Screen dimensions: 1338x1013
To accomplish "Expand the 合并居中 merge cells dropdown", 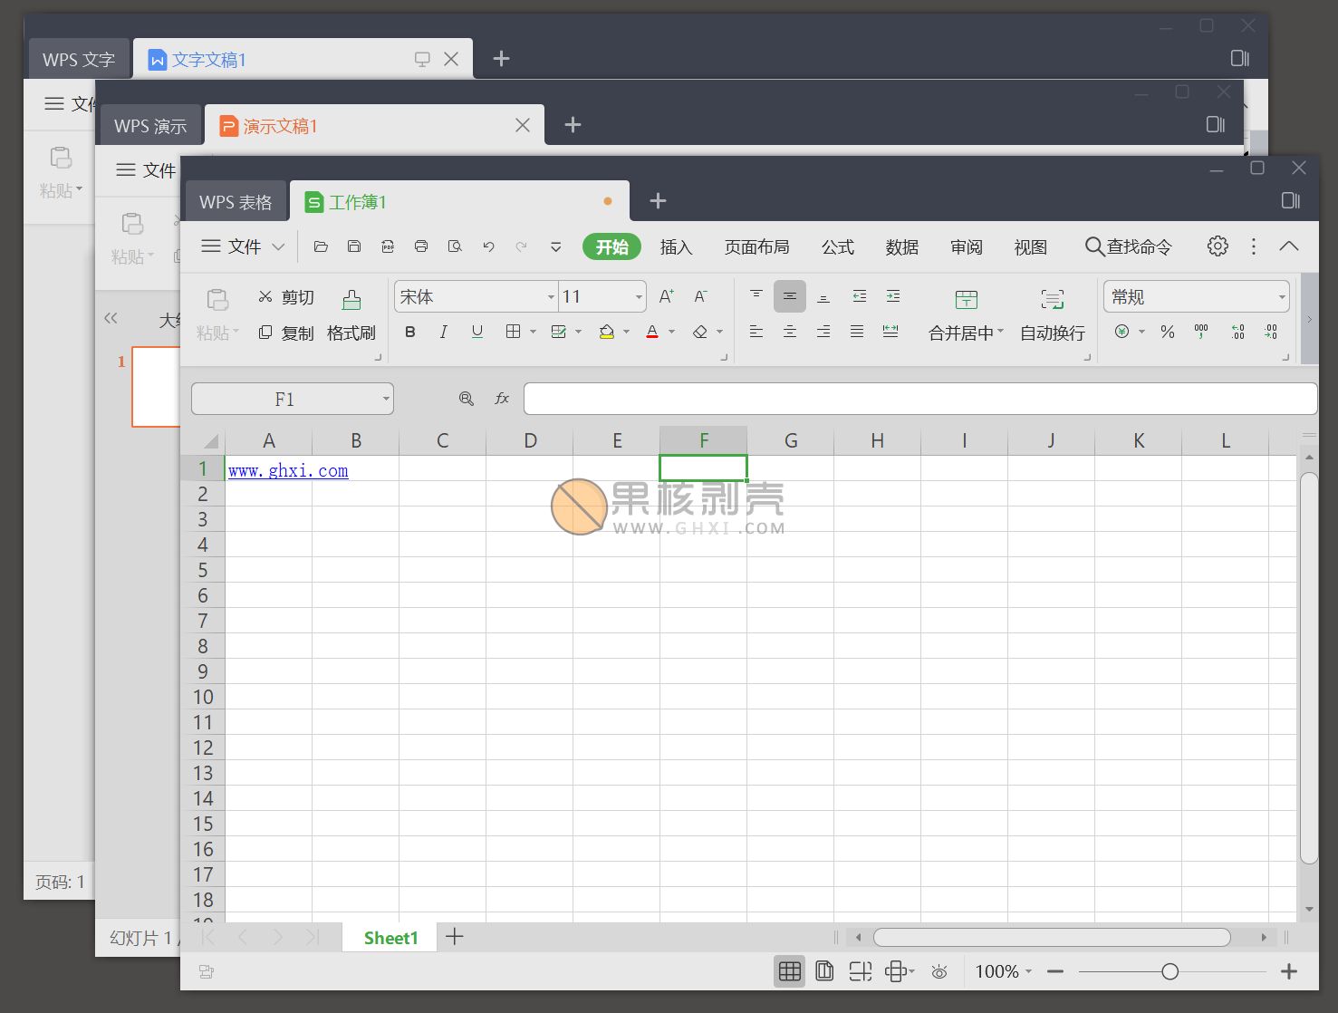I will [x=999, y=333].
